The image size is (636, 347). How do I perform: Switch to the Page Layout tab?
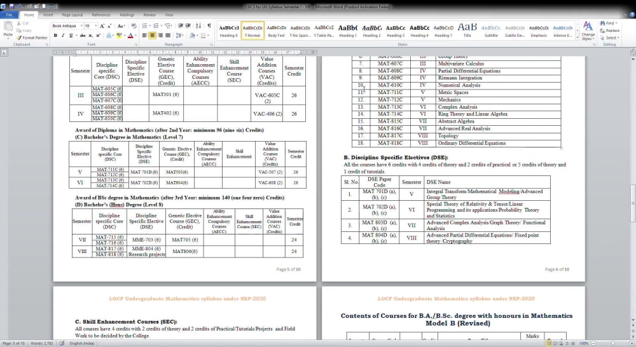tap(73, 15)
